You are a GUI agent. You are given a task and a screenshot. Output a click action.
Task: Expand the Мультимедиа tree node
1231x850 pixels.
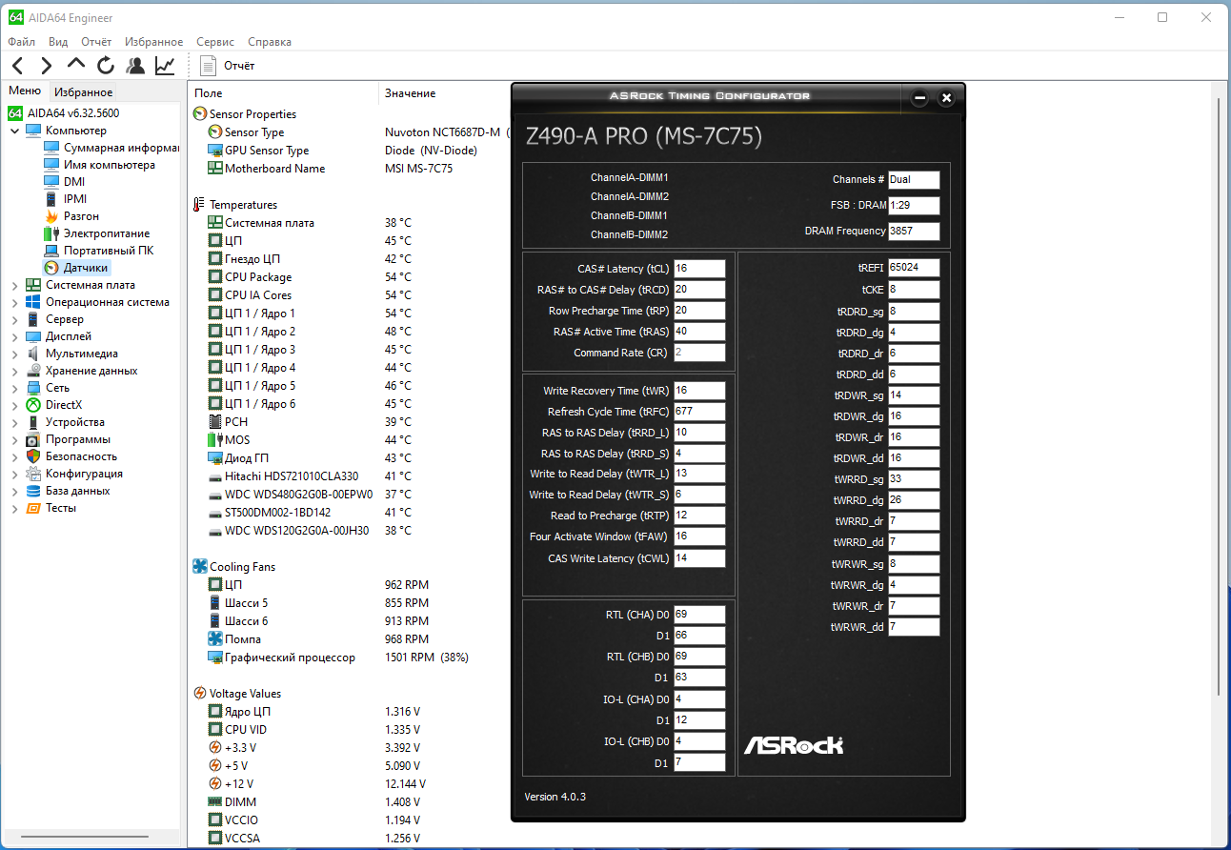15,354
